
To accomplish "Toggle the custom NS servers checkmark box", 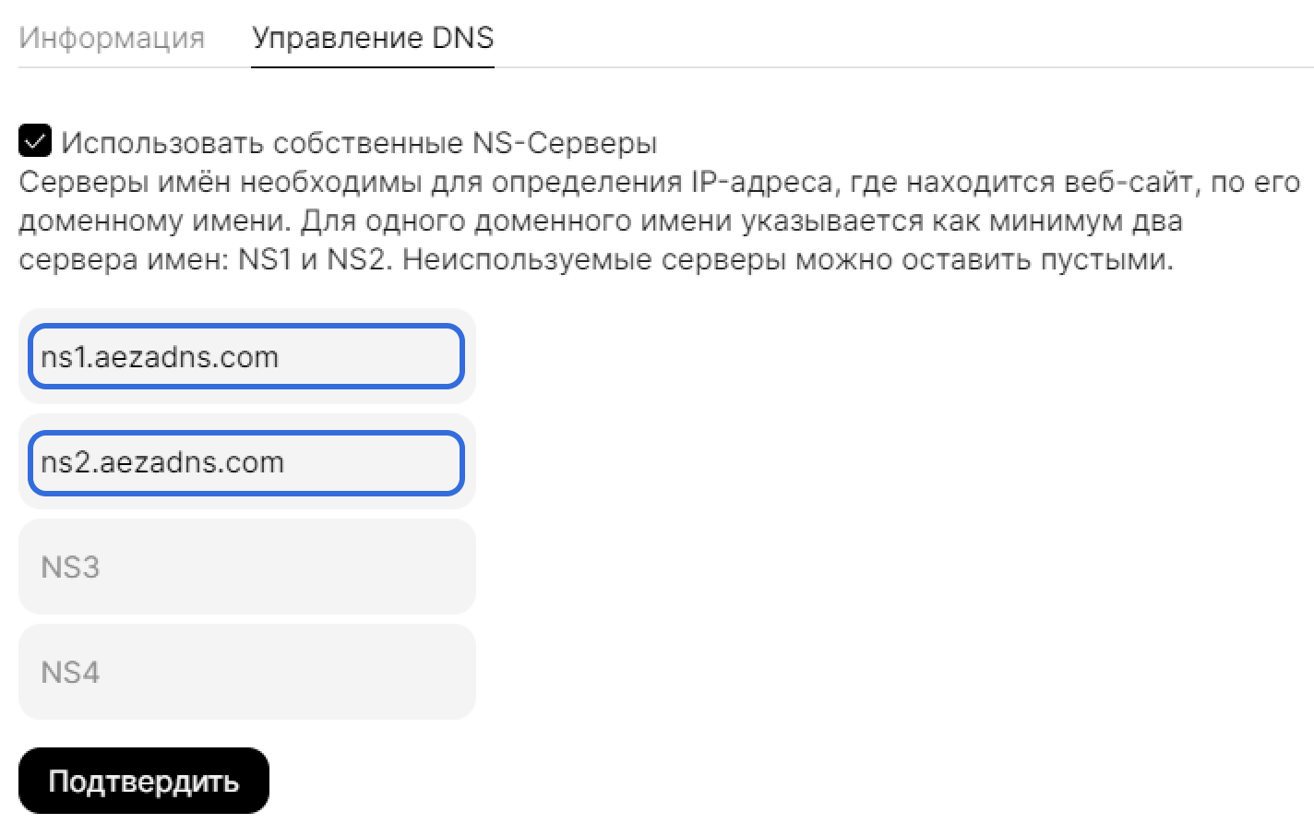I will point(35,141).
